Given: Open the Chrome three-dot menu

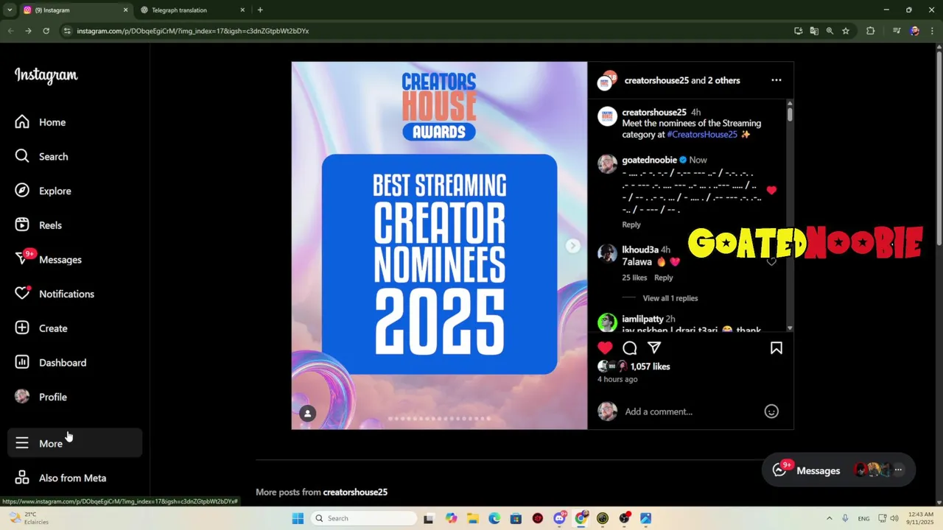Looking at the screenshot, I should [x=933, y=31].
